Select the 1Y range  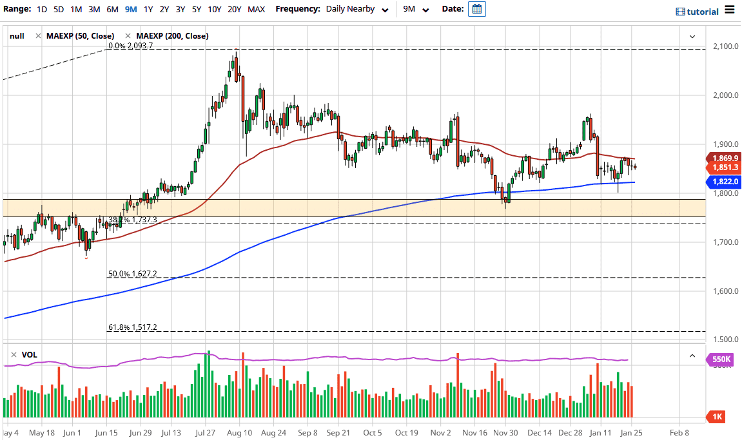coord(148,9)
